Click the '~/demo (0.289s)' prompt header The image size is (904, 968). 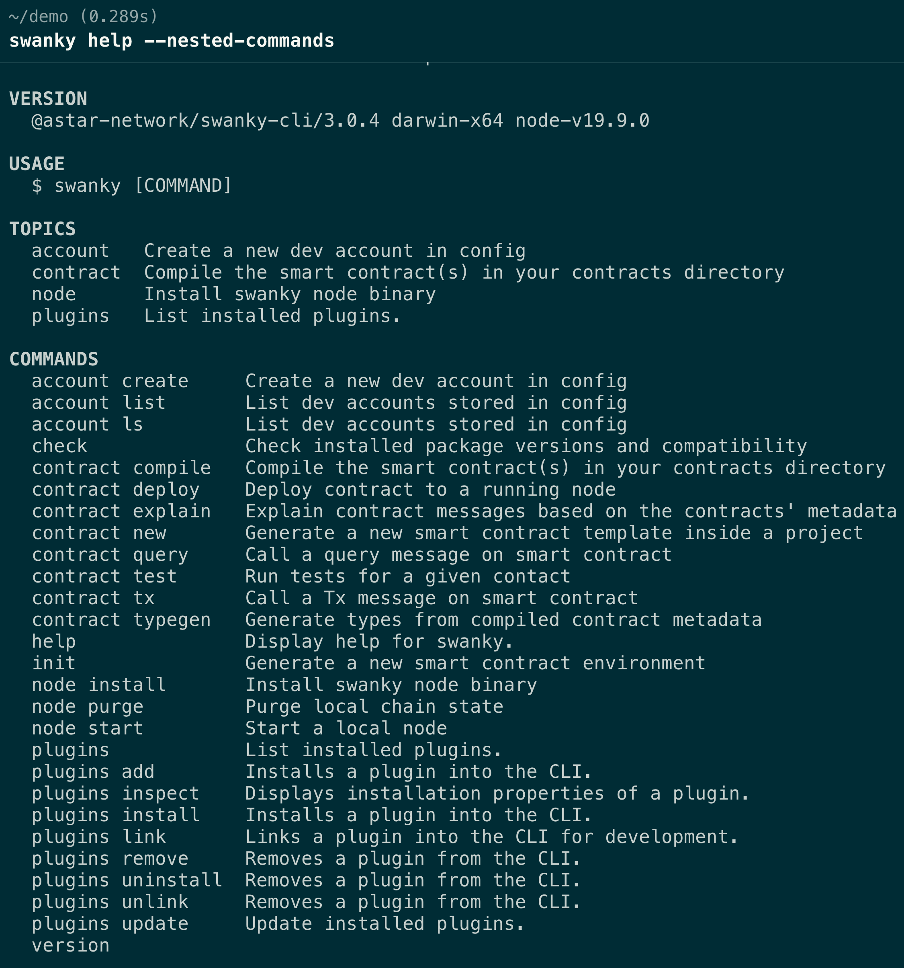[83, 16]
